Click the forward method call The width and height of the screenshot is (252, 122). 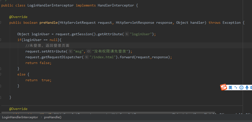coord(127,57)
